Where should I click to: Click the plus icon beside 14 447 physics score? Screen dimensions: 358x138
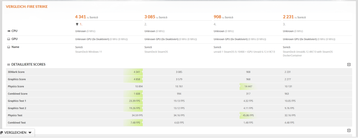point(240,86)
